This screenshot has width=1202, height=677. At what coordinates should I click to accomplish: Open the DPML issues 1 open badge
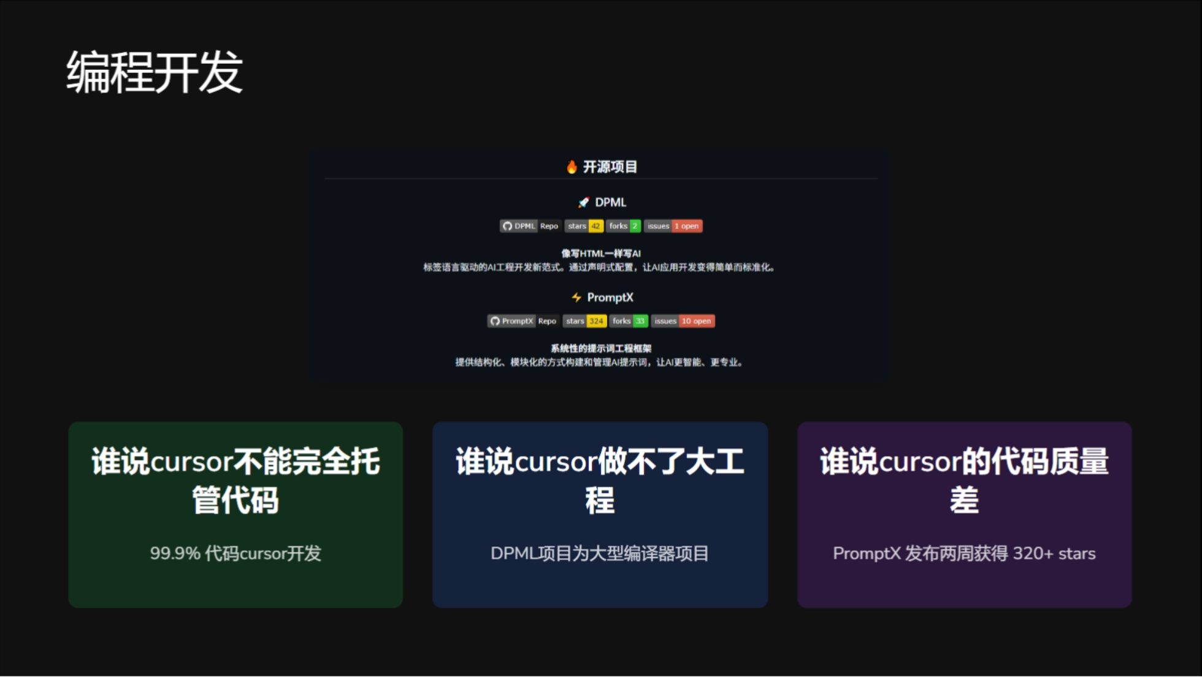coord(673,226)
